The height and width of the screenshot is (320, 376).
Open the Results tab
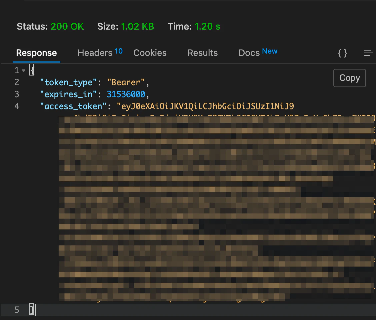(203, 53)
